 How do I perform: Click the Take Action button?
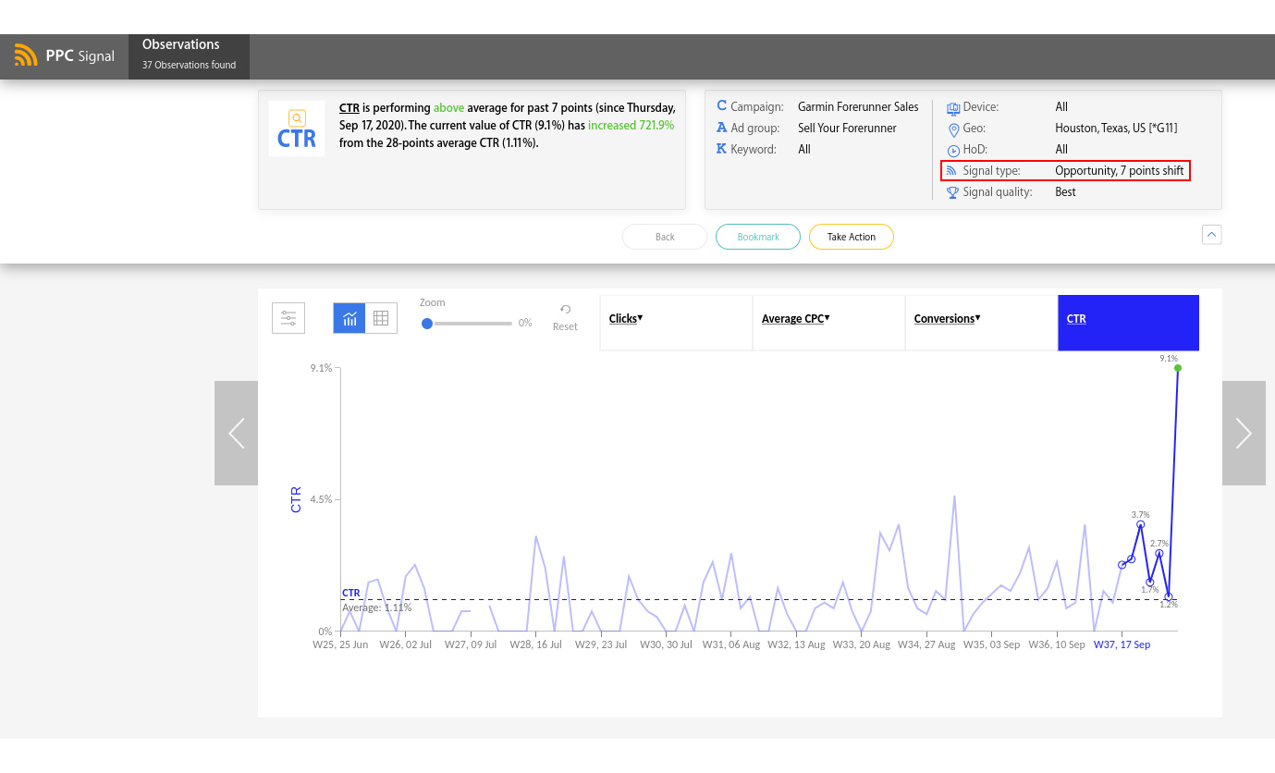tap(852, 237)
